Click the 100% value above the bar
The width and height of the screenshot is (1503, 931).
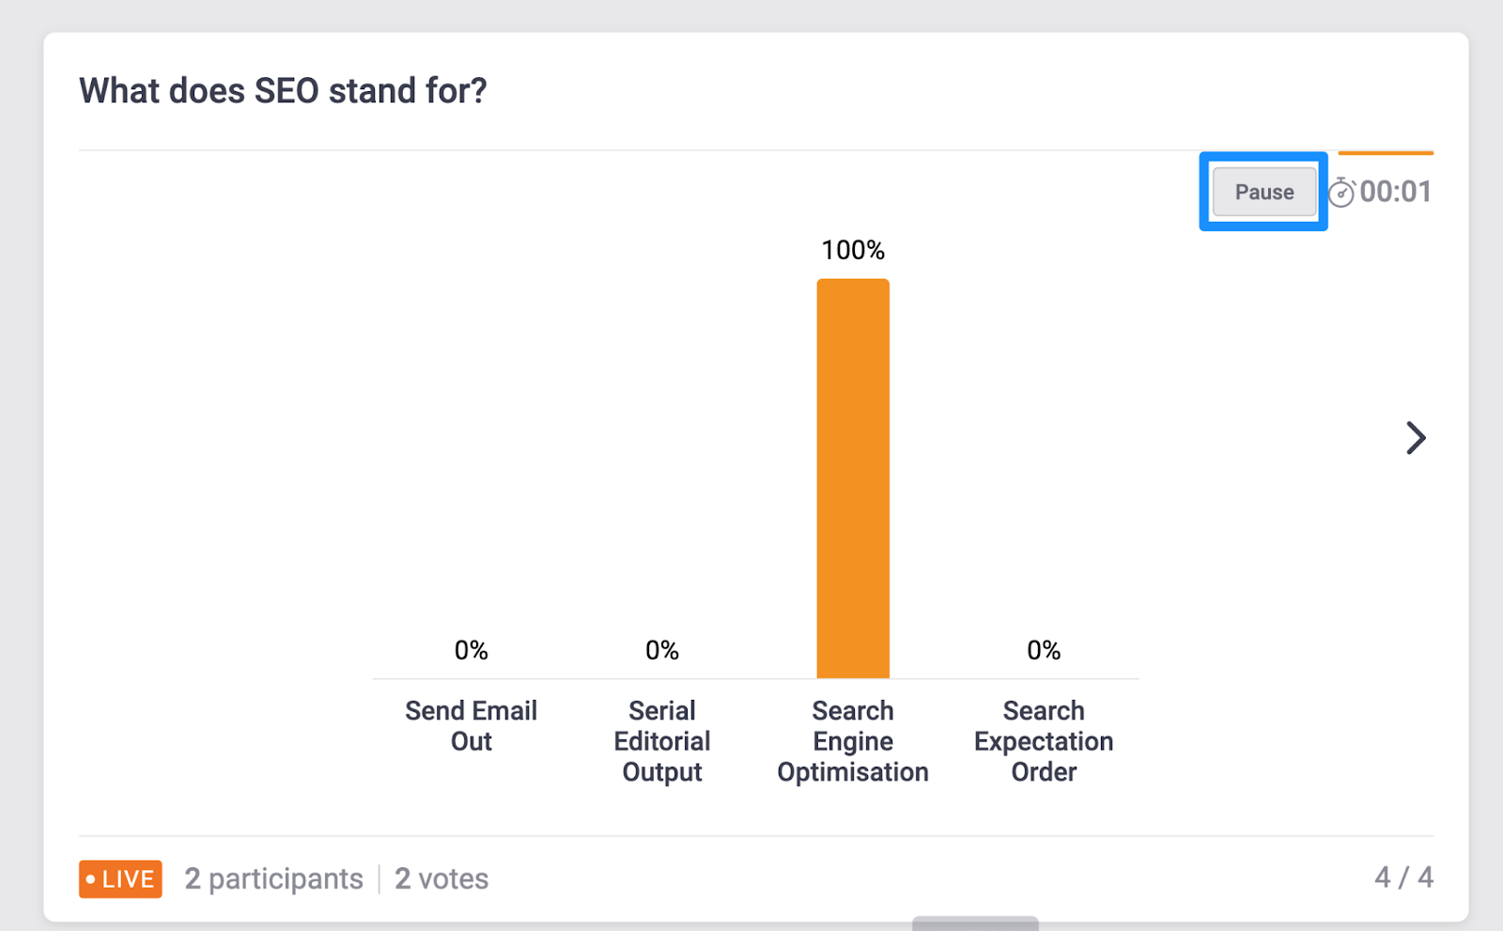[853, 250]
